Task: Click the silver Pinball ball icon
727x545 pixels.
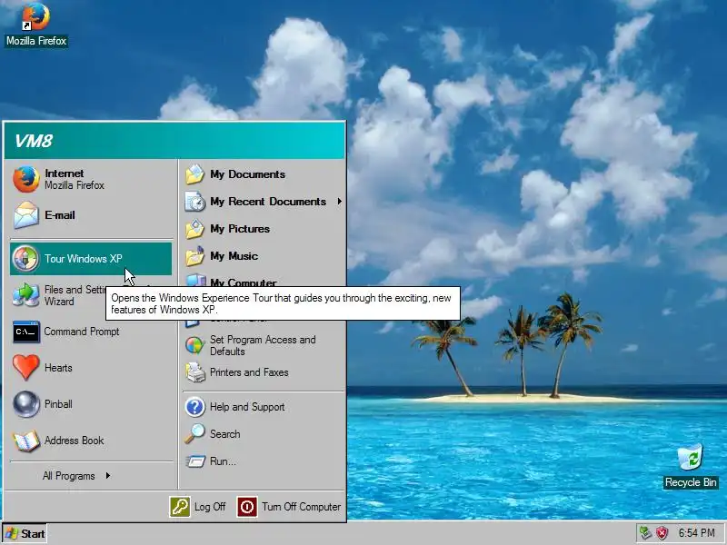Action: tap(25, 404)
